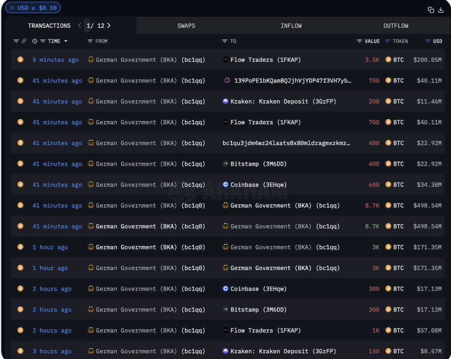Image resolution: width=451 pixels, height=359 pixels.
Task: Click Bitcoin icon in the 5 minutes ago row
Action: (x=20, y=60)
